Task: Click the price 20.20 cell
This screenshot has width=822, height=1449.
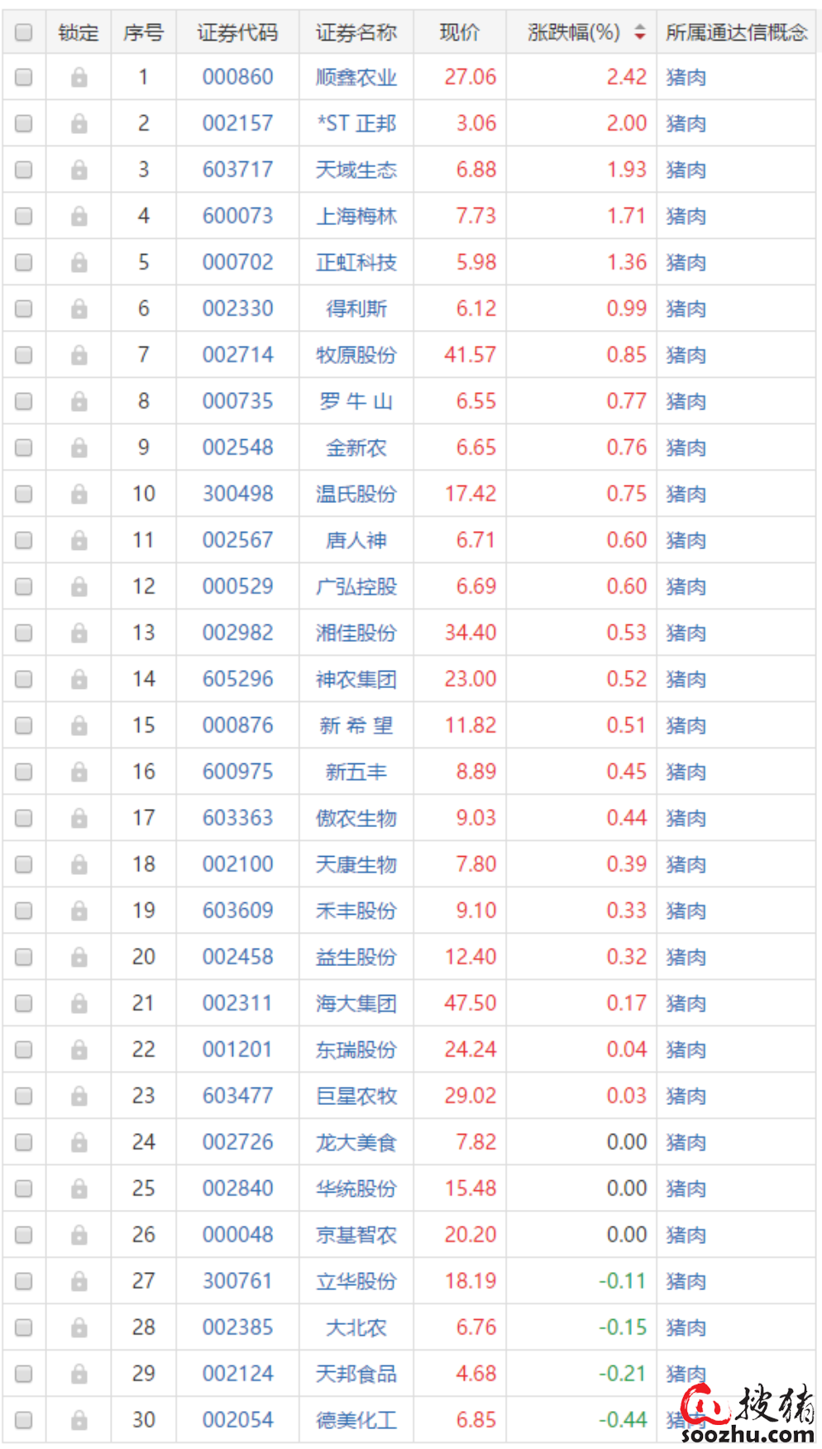Action: (x=471, y=1235)
